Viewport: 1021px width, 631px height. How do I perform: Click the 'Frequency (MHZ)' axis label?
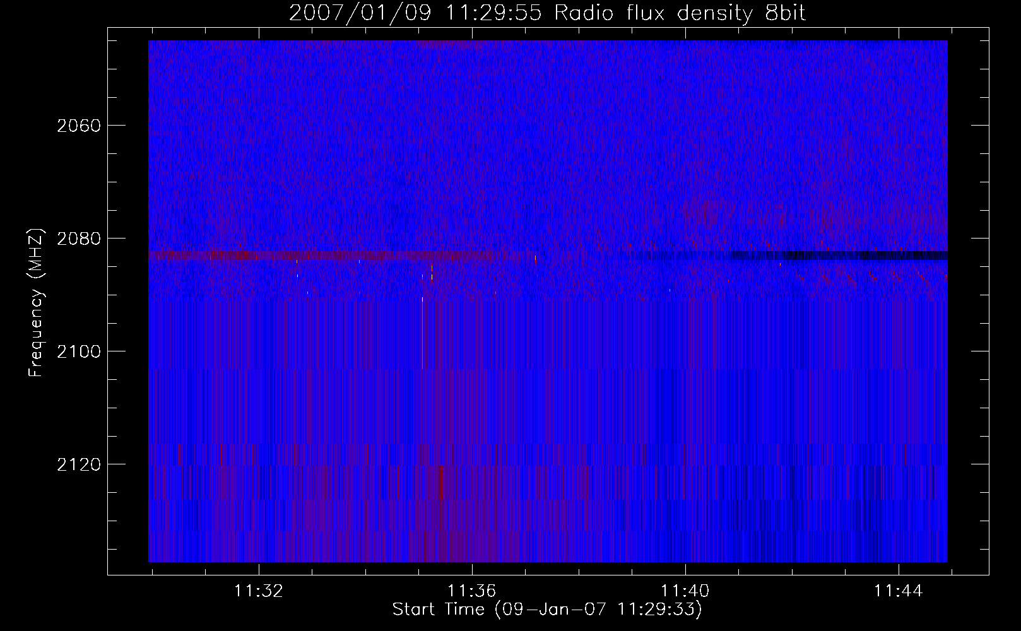click(36, 303)
